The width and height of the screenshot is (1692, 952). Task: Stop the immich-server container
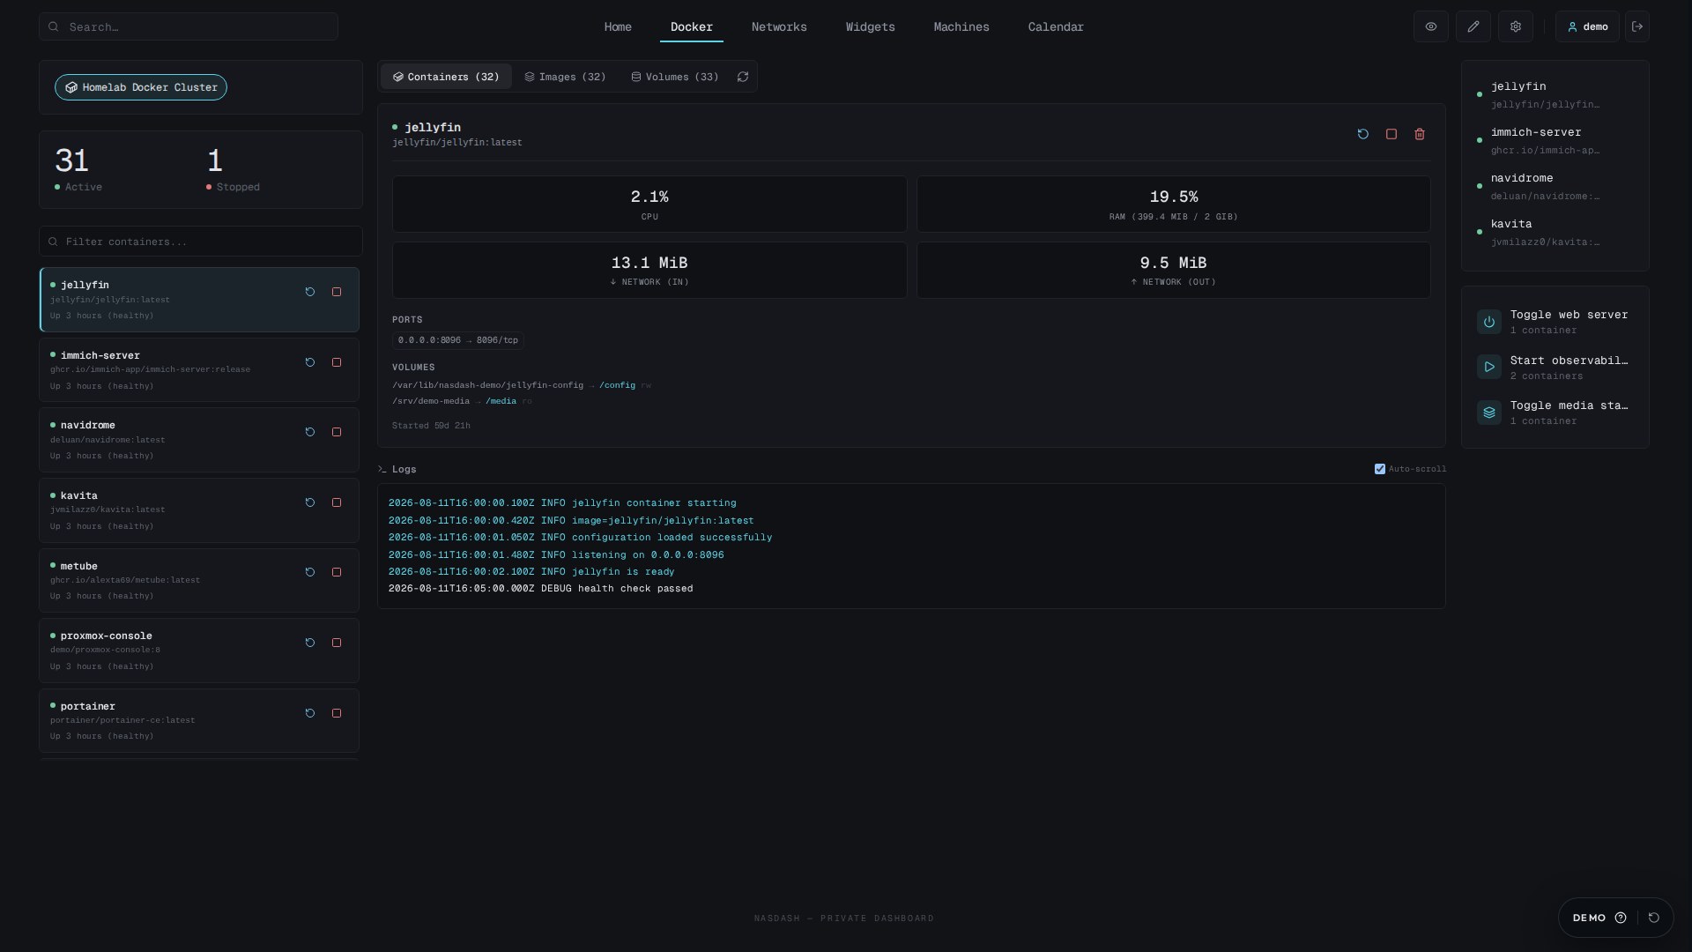[337, 362]
